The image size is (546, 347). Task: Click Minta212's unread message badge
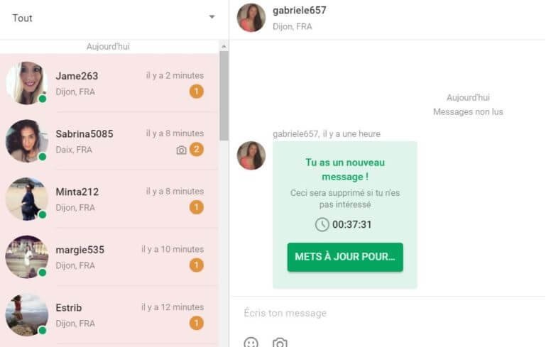tap(197, 207)
